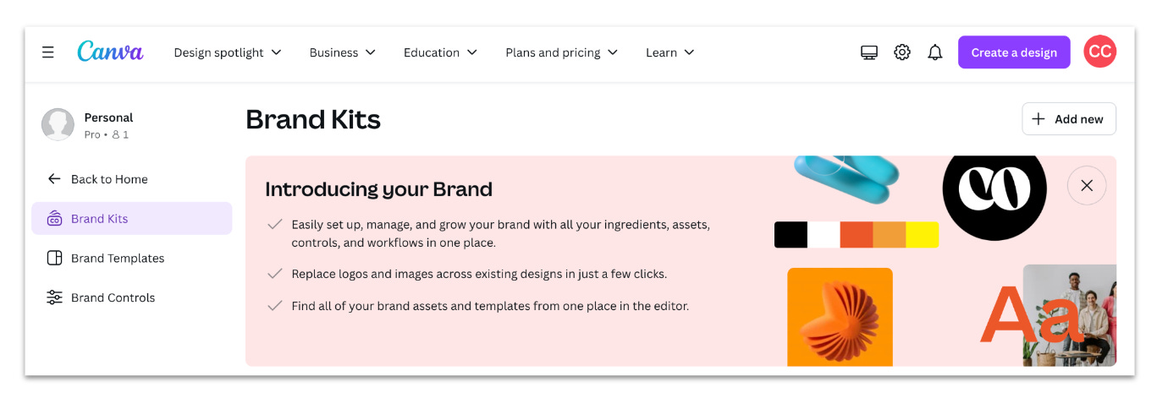1168x409 pixels.
Task: Click the Create a design button
Action: coord(1014,52)
